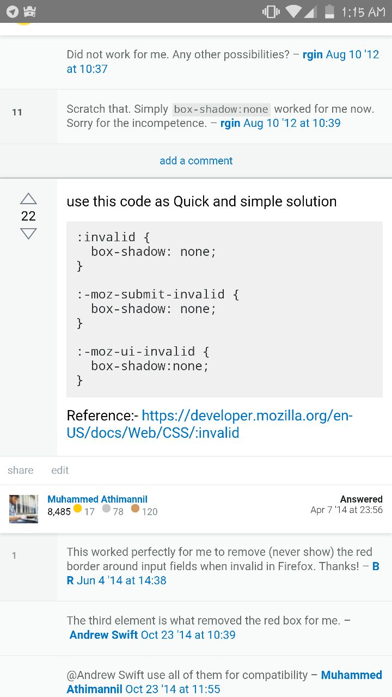Open the developer.mozilla.org :invalid reference link
This screenshot has width=392, height=697.
(209, 424)
